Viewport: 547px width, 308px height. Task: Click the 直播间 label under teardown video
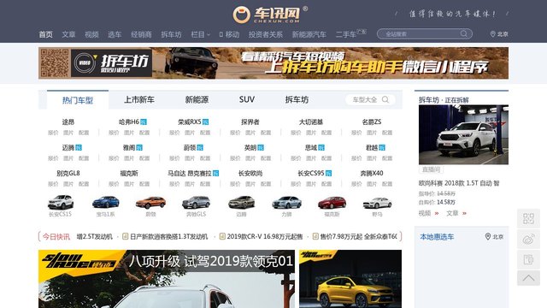[431, 169]
